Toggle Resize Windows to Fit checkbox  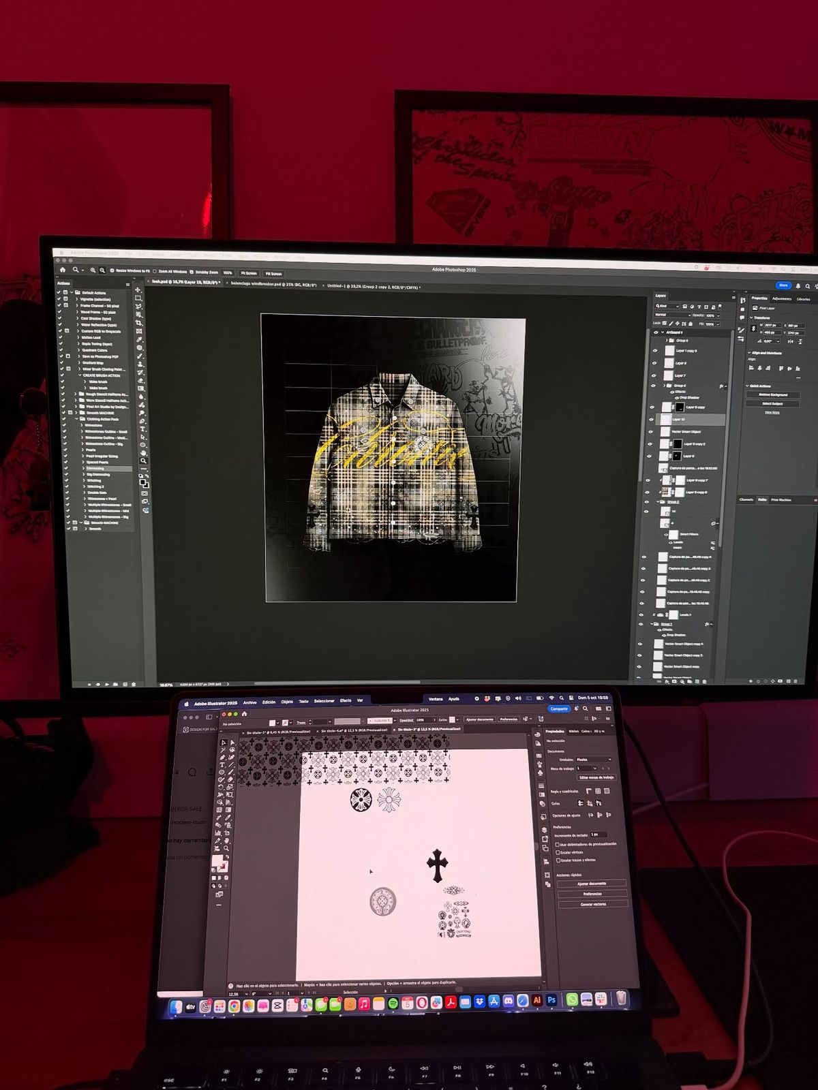(112, 270)
